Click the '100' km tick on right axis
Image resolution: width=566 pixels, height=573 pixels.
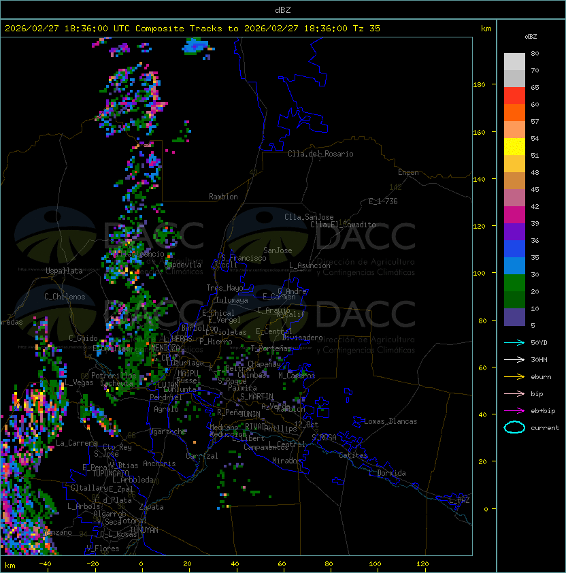(479, 273)
